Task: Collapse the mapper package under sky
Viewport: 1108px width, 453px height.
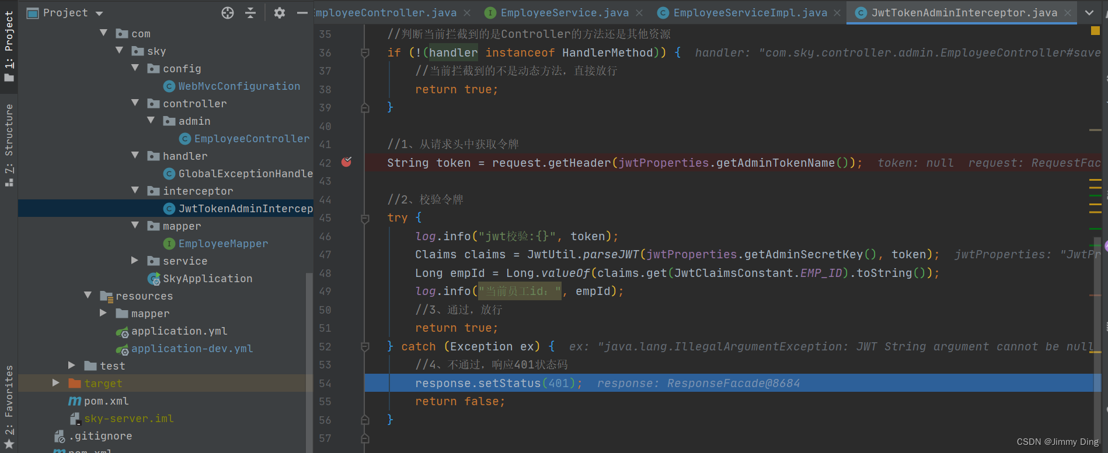Action: coord(135,226)
